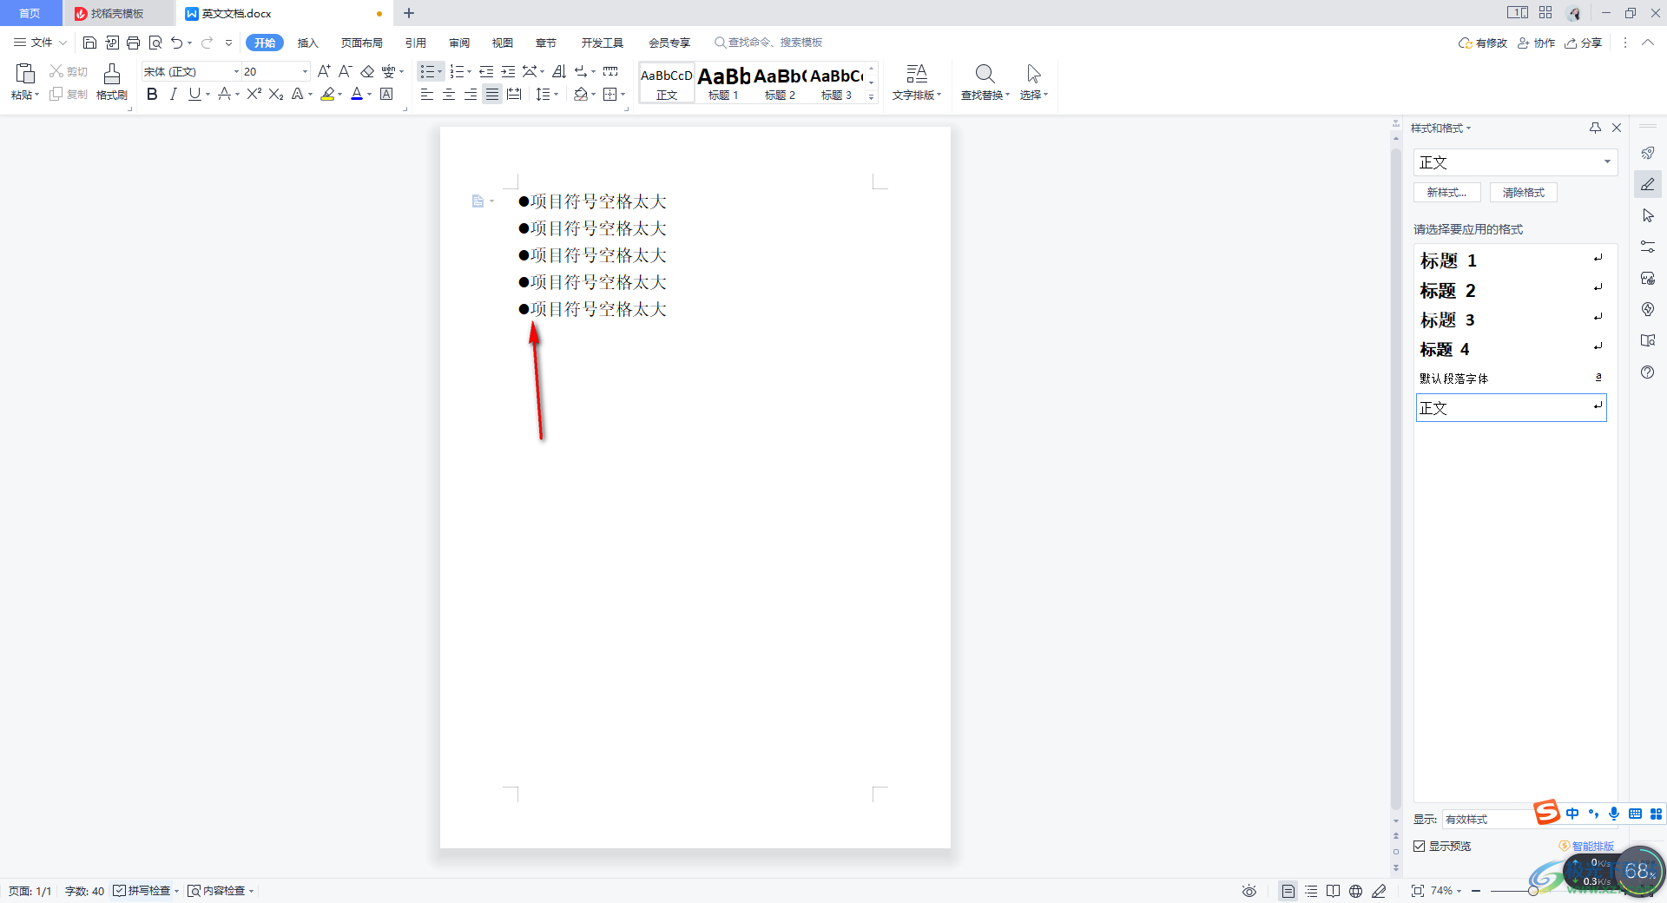The image size is (1667, 903).
Task: Apply subscript X₂ formatting
Action: pyautogui.click(x=276, y=94)
